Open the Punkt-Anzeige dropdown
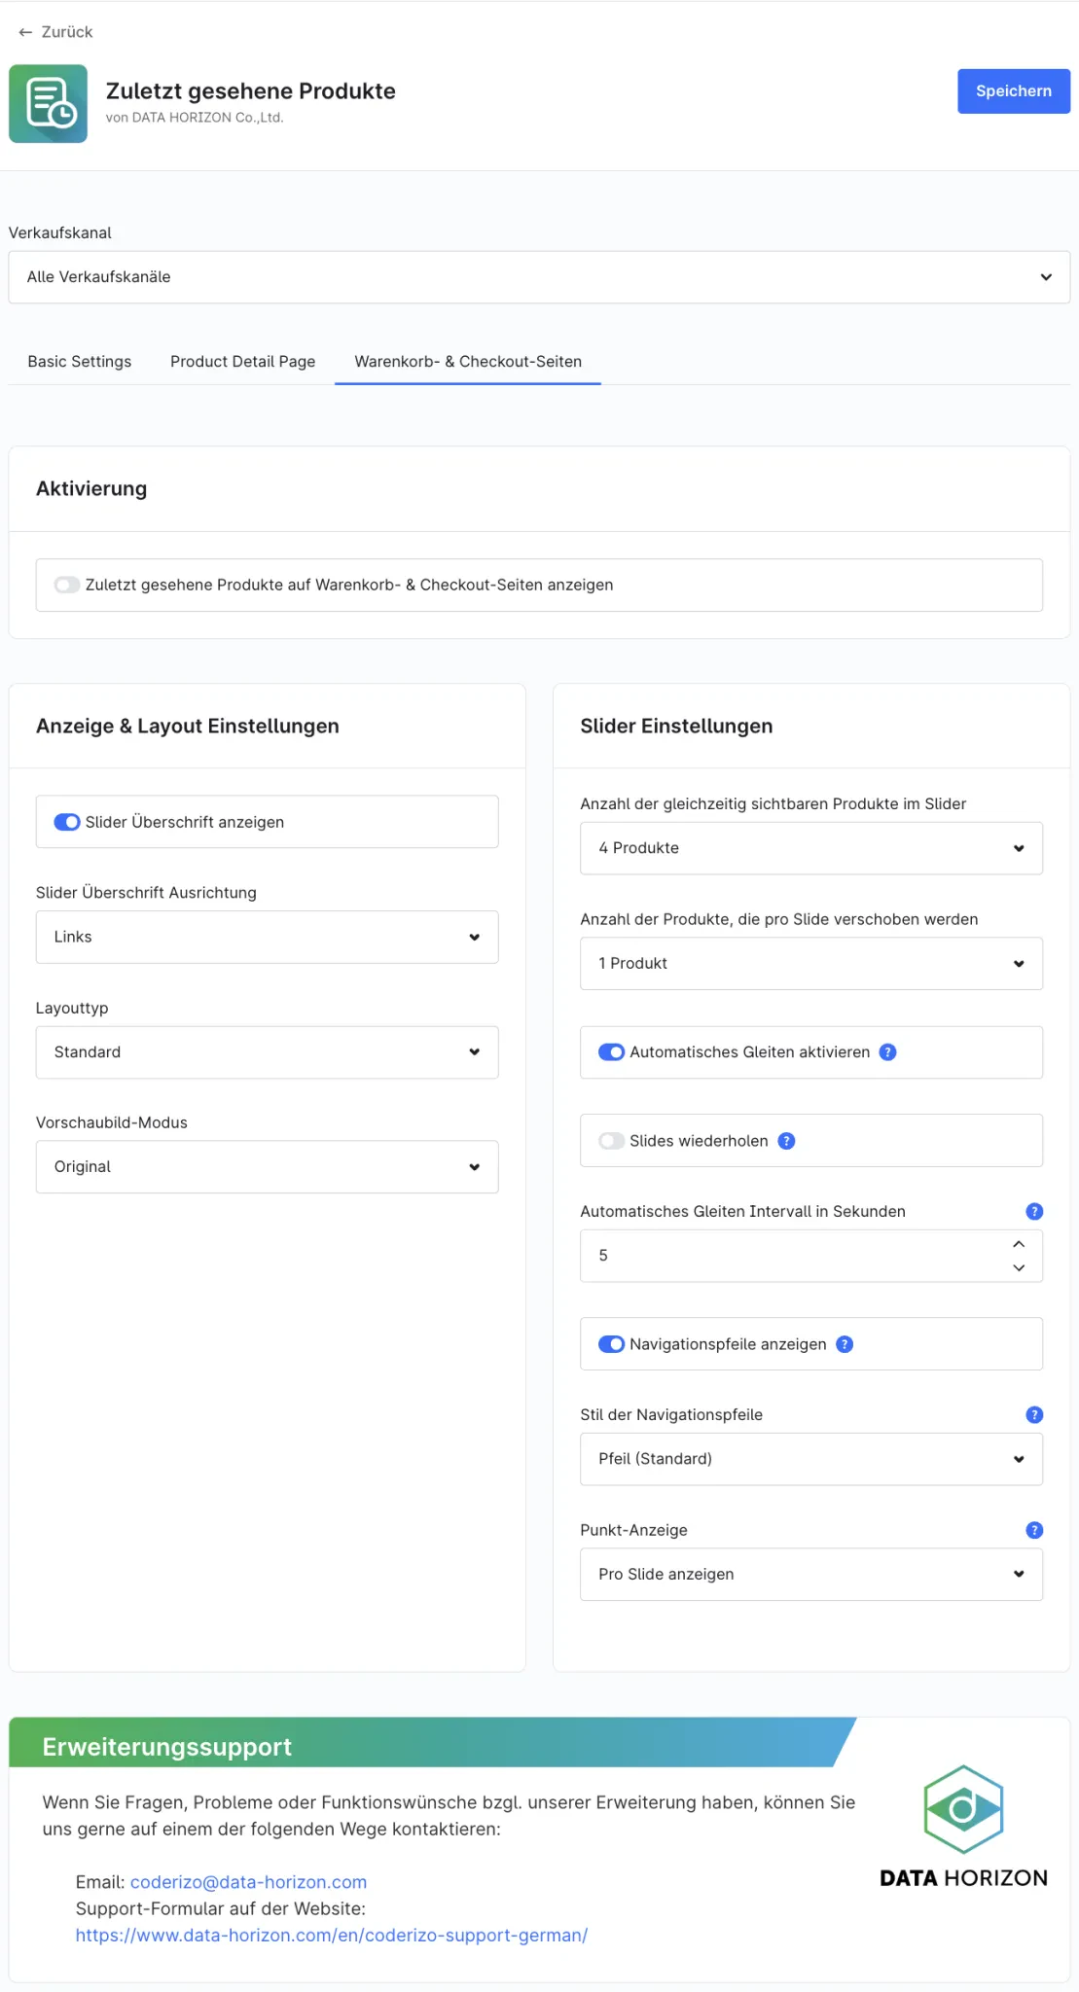Image resolution: width=1079 pixels, height=1992 pixels. click(x=811, y=1575)
